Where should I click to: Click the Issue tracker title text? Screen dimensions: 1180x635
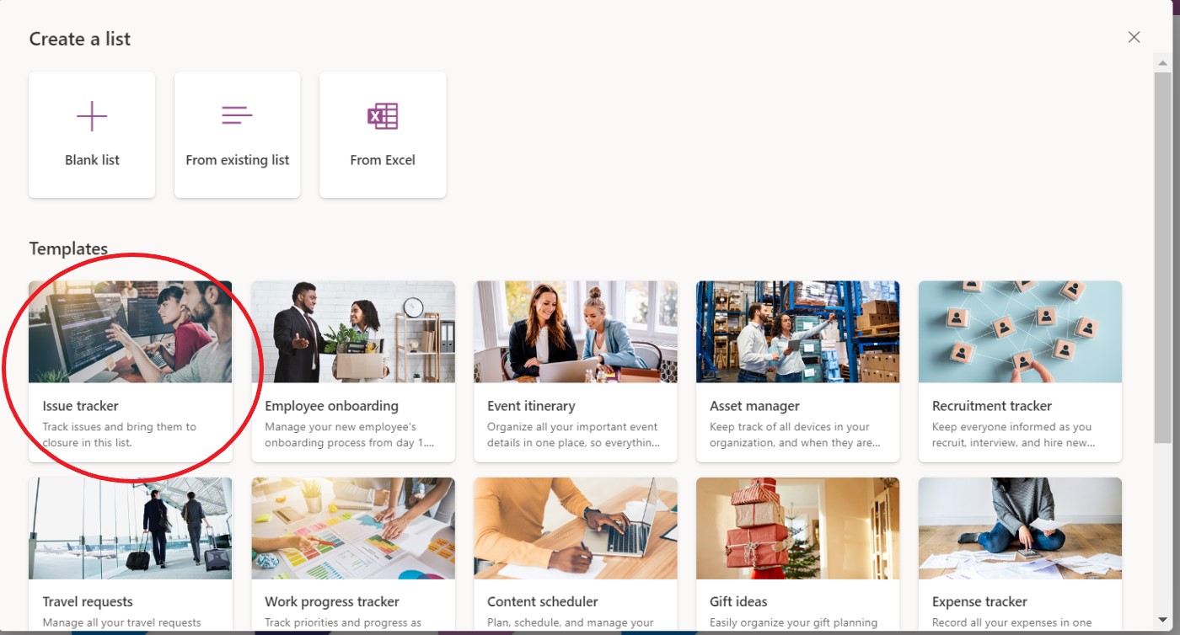[x=80, y=406]
